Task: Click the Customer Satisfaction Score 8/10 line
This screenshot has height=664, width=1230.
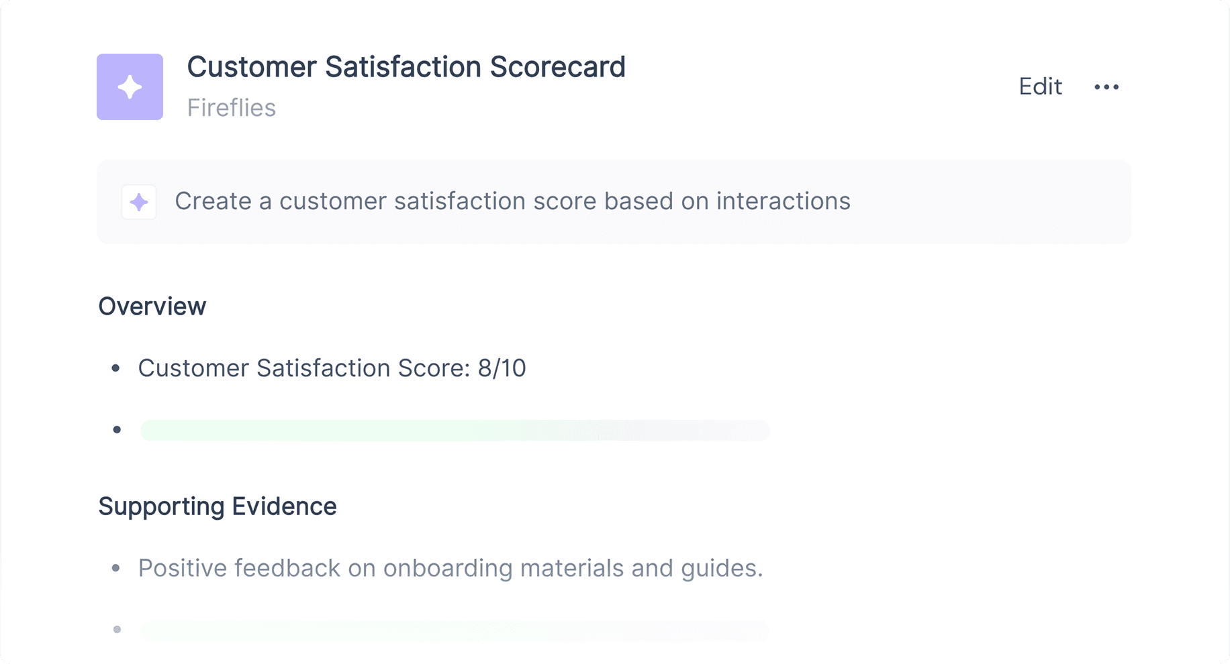Action: coord(332,368)
